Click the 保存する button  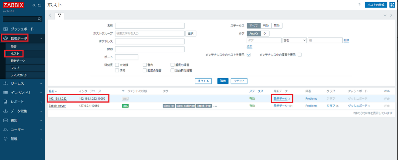(204, 81)
